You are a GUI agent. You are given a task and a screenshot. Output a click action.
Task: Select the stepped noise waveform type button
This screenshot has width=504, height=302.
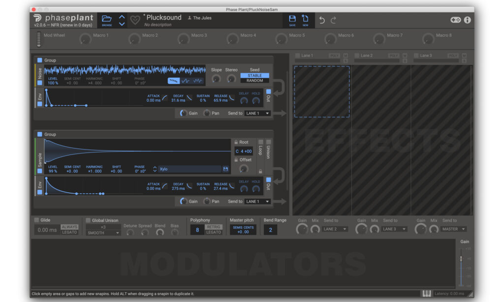186,81
